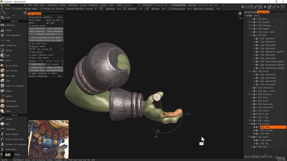Select the Vox Layer tool
Viewport: 287px width, 161px height.
[x=10, y=76]
